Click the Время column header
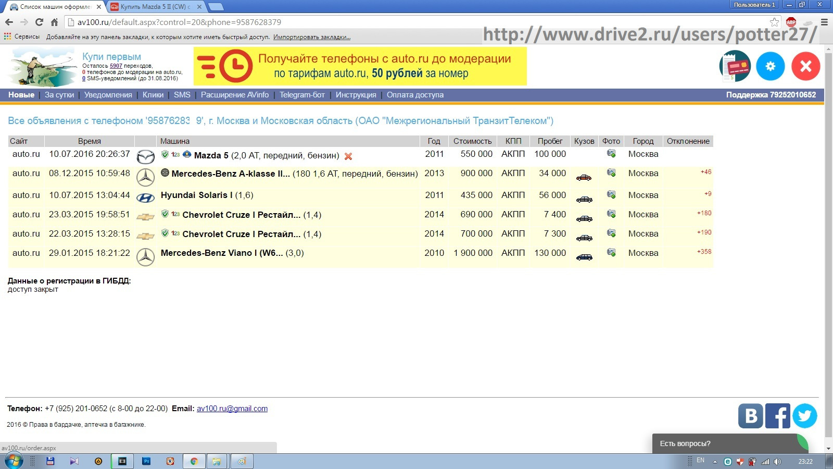Viewport: 833px width, 469px height. pyautogui.click(x=90, y=141)
